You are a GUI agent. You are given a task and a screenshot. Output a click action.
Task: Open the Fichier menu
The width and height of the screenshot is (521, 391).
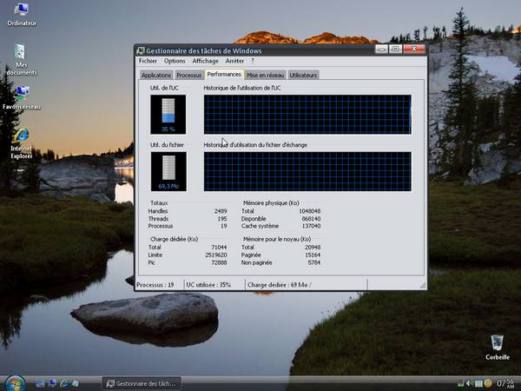148,61
